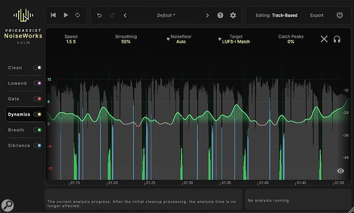
Task: Click the 01:40 timeline marker
Action: (x=264, y=183)
